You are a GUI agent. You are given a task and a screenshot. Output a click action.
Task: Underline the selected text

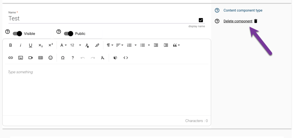[30, 45]
